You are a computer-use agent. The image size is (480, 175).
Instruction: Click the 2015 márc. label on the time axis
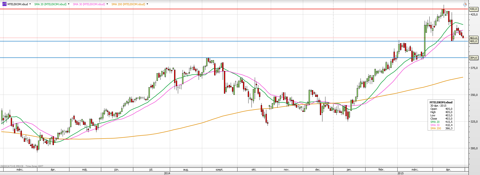(415, 170)
